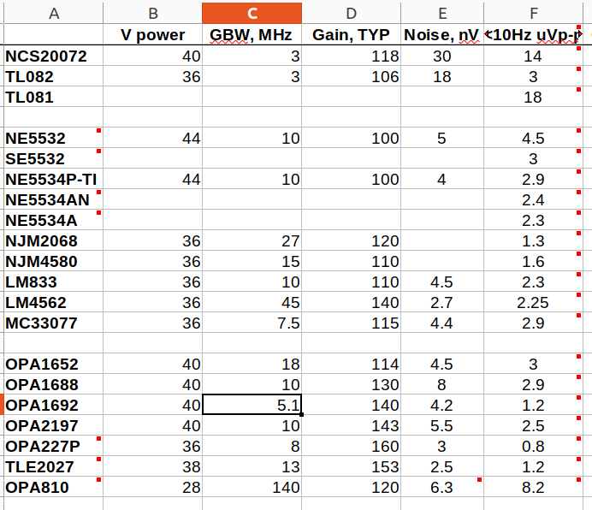Click the '<10Hz uVp-p' header cell
The width and height of the screenshot is (592, 510).
point(533,35)
